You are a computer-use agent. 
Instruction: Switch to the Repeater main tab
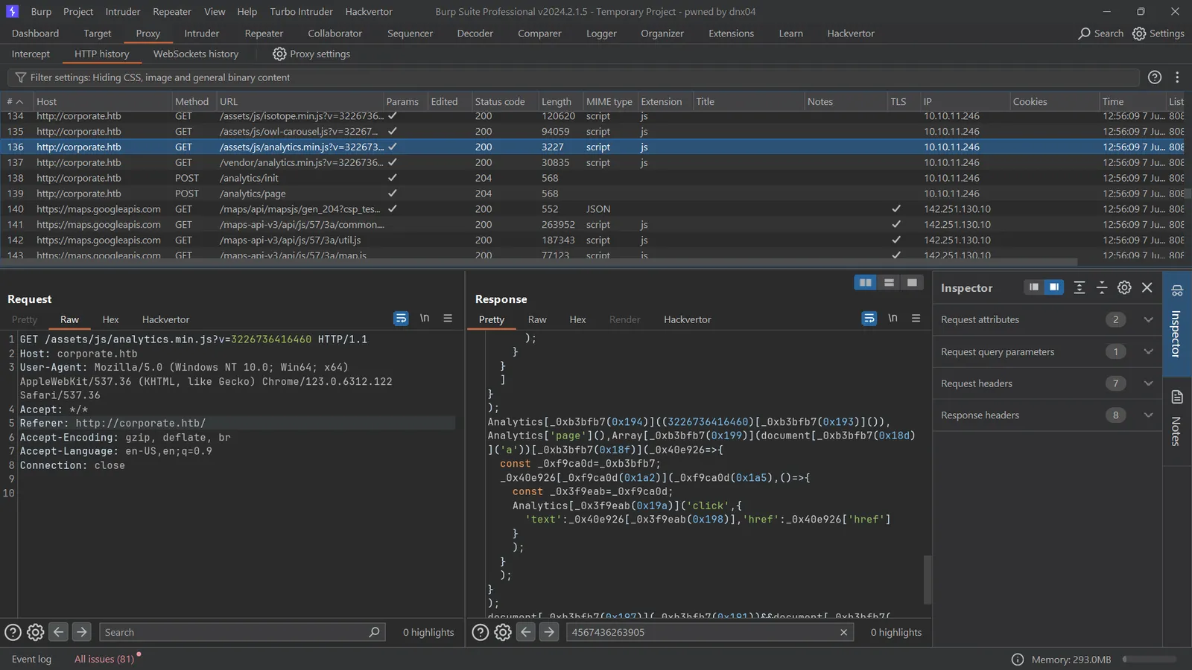pyautogui.click(x=264, y=33)
